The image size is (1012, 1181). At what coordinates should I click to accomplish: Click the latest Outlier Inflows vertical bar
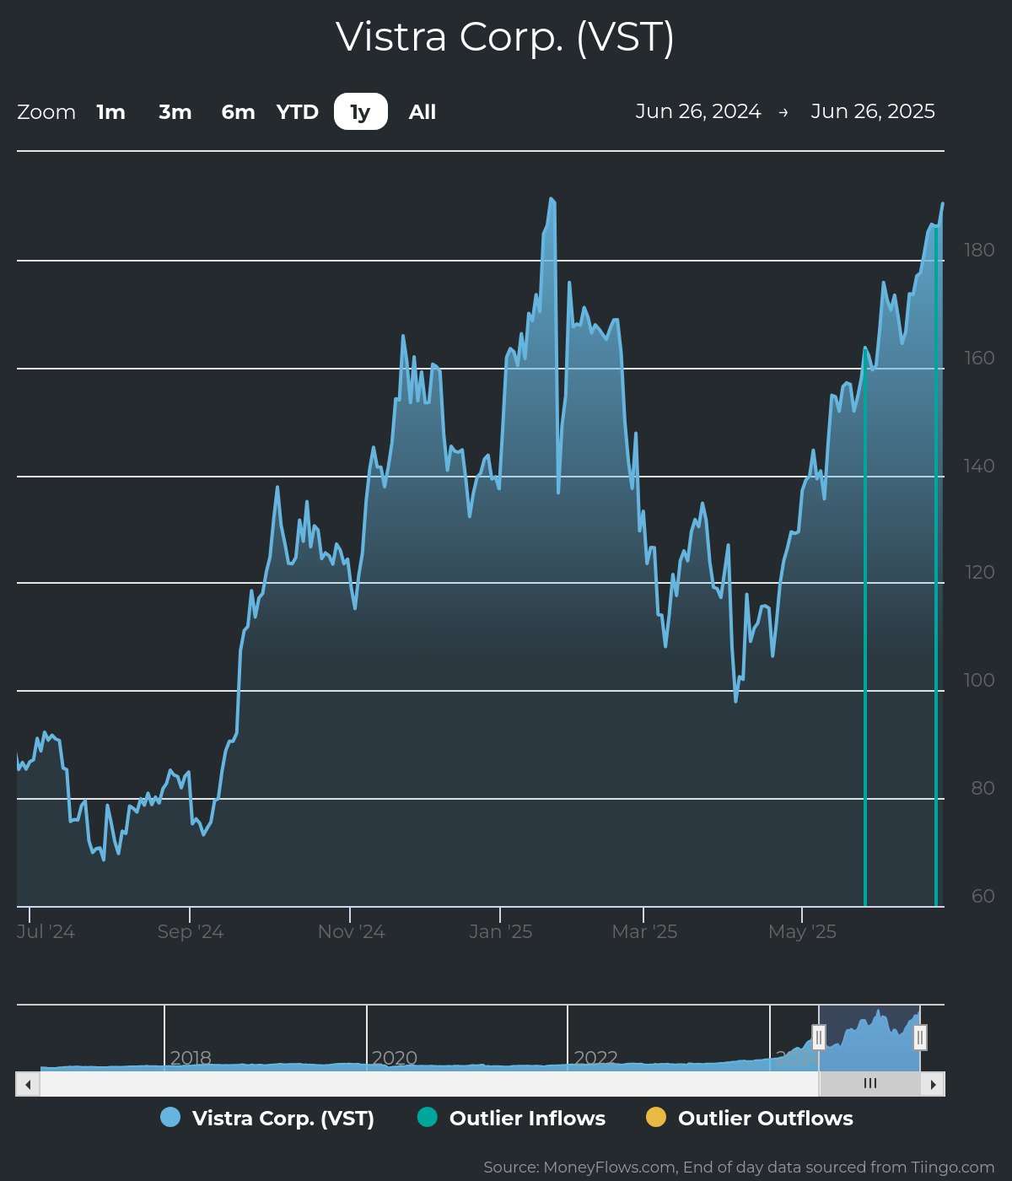point(936,566)
